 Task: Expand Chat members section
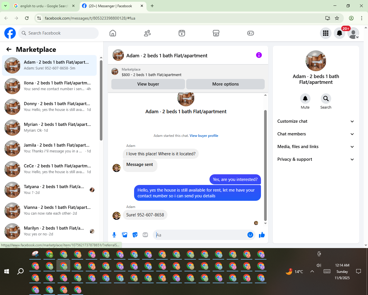pos(316,134)
